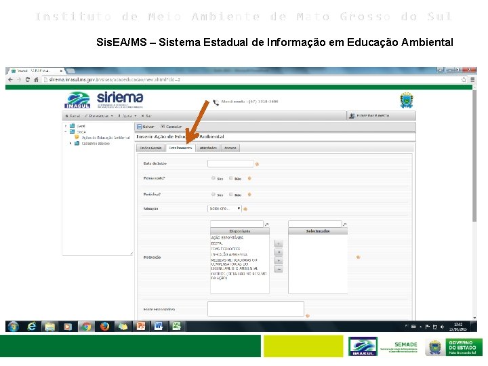
Task: Open the Situação dropdown
Action: click(224, 209)
